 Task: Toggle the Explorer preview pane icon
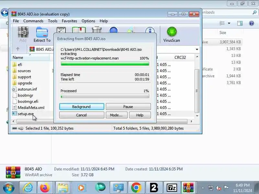240,23
